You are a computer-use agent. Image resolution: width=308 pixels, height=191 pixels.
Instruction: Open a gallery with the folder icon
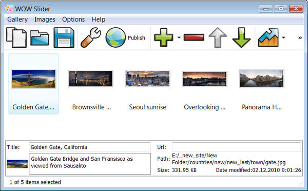40,38
